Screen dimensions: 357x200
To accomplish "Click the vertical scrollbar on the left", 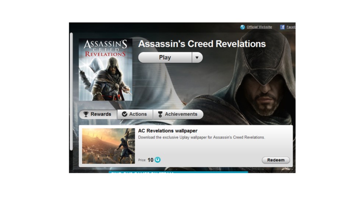I will point(71,91).
